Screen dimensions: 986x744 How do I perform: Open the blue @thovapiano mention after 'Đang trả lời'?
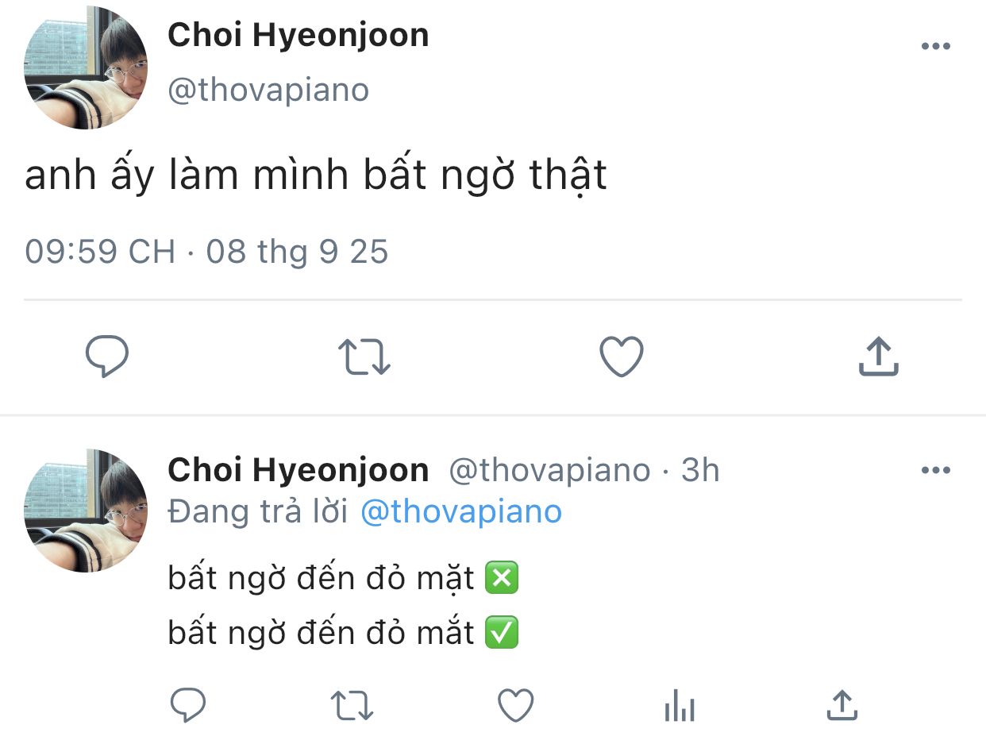(x=461, y=511)
